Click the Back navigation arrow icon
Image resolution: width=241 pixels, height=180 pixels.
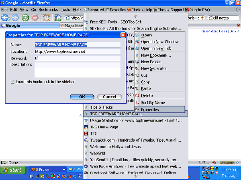6,18
